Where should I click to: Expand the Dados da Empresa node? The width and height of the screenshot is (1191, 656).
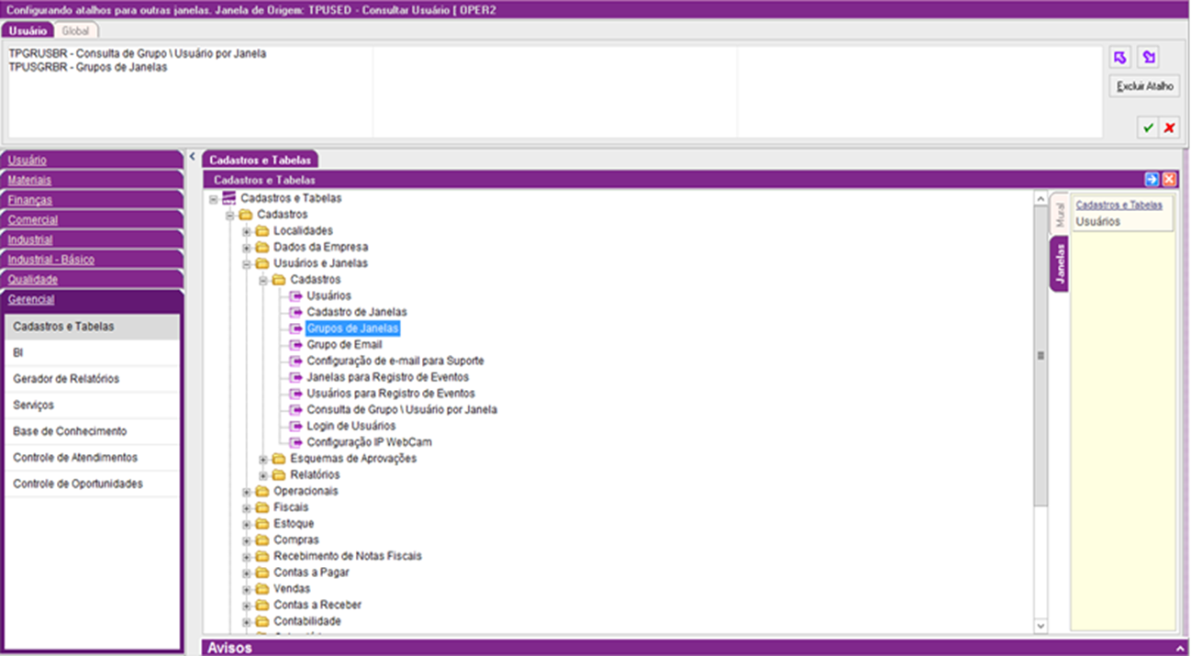[x=246, y=248]
